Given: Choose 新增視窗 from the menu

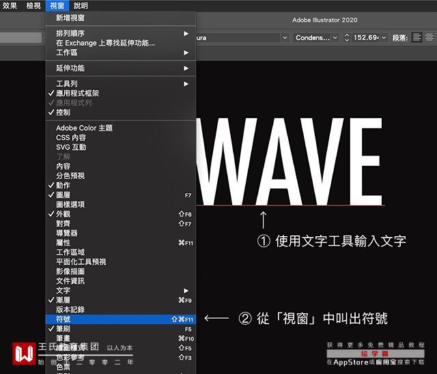Looking at the screenshot, I should (121, 18).
